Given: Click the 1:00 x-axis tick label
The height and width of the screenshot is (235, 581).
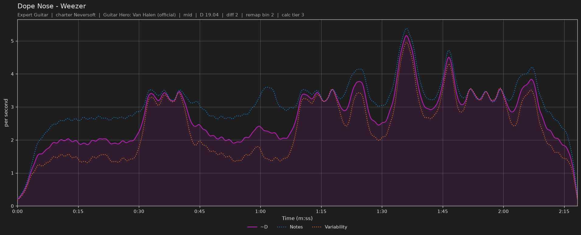Looking at the screenshot, I should tap(260, 212).
